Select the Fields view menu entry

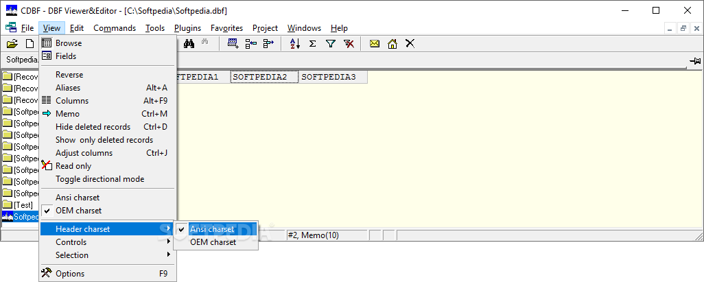click(108, 56)
